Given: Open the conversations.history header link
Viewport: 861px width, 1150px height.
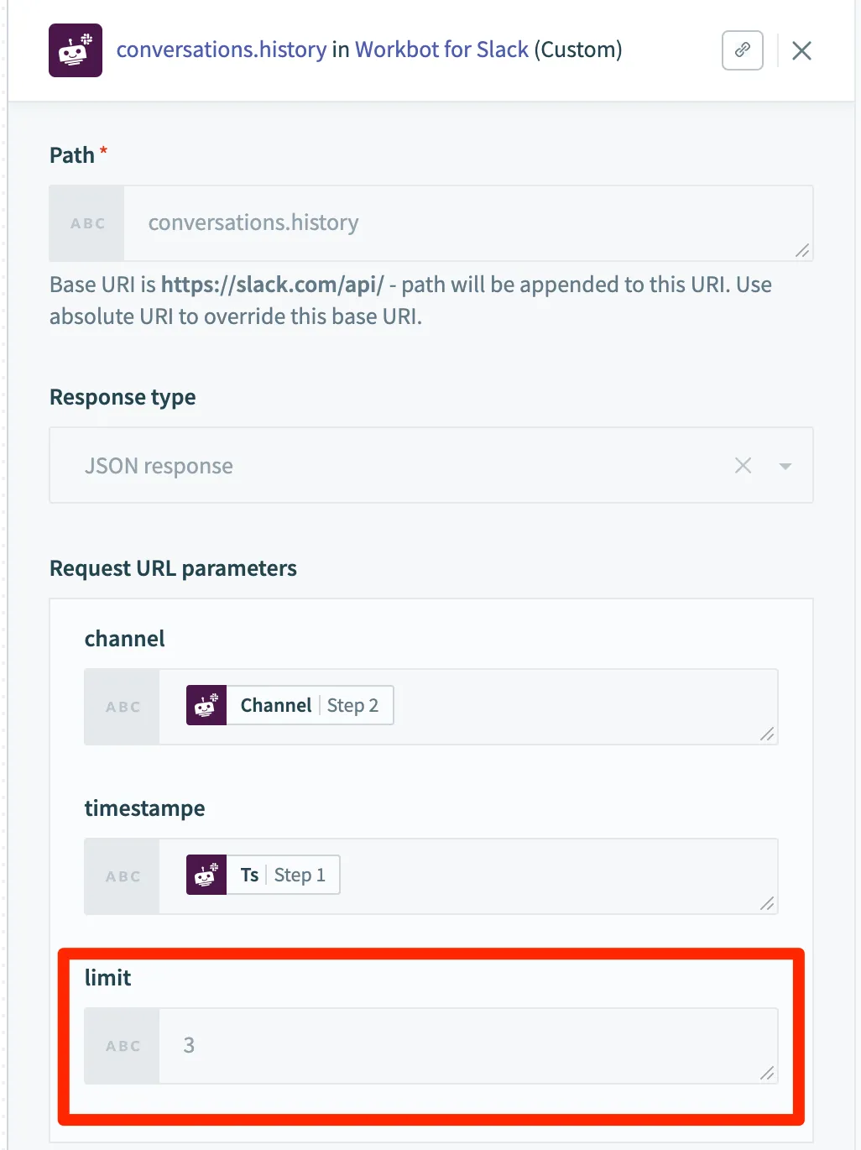Looking at the screenshot, I should point(222,50).
